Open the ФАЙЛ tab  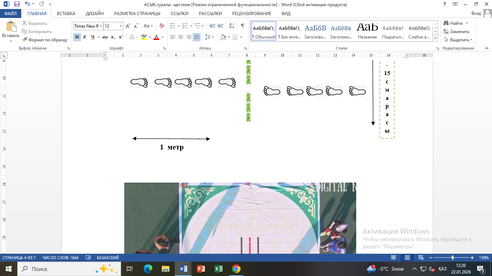point(10,14)
